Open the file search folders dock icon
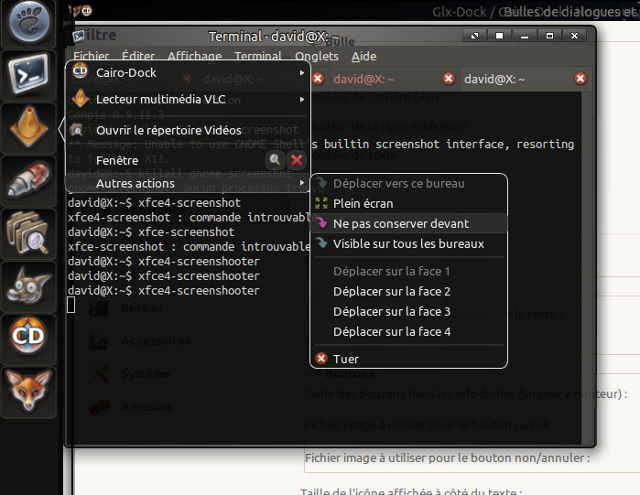This screenshot has width=640, height=495. 28,232
